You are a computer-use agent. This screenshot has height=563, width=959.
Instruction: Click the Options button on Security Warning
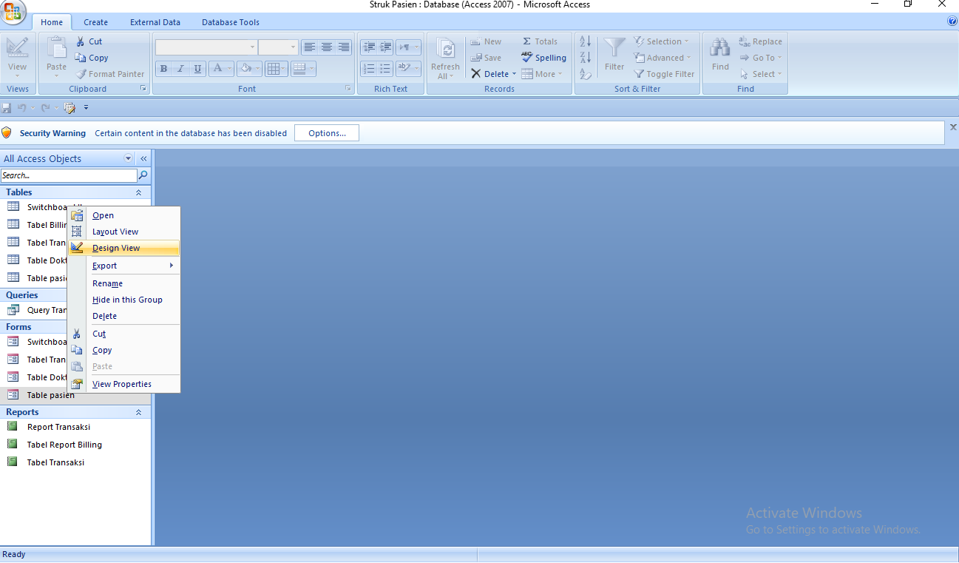click(326, 132)
